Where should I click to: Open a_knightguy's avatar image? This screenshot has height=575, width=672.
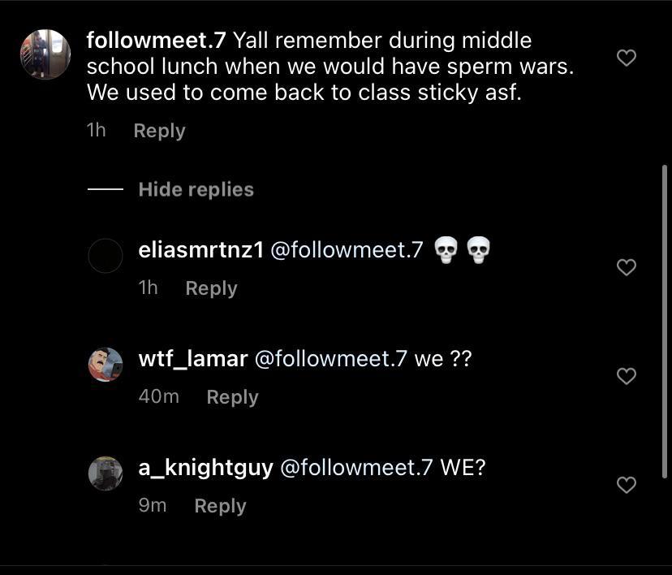[105, 473]
